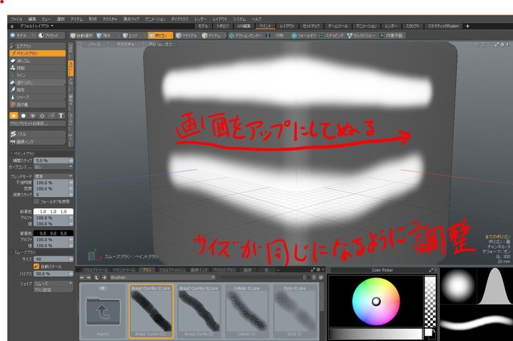Open the テクスチャ menu
Image resolution: width=513 pixels, height=341 pixels.
110,19
